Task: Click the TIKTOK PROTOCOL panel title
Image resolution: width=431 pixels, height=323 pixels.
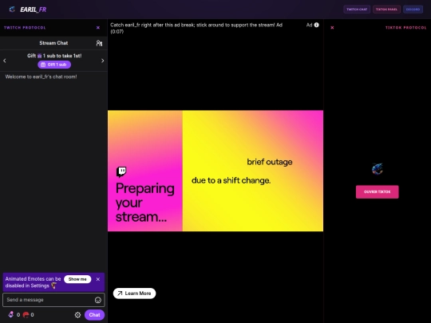Action: 406,28
